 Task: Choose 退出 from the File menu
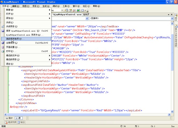[26, 64]
